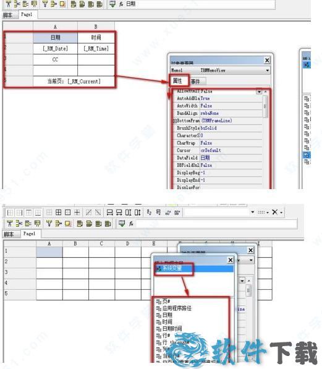Choose the 时间 variable in the variable list
Screen dimensions: 322x369
(x=167, y=322)
